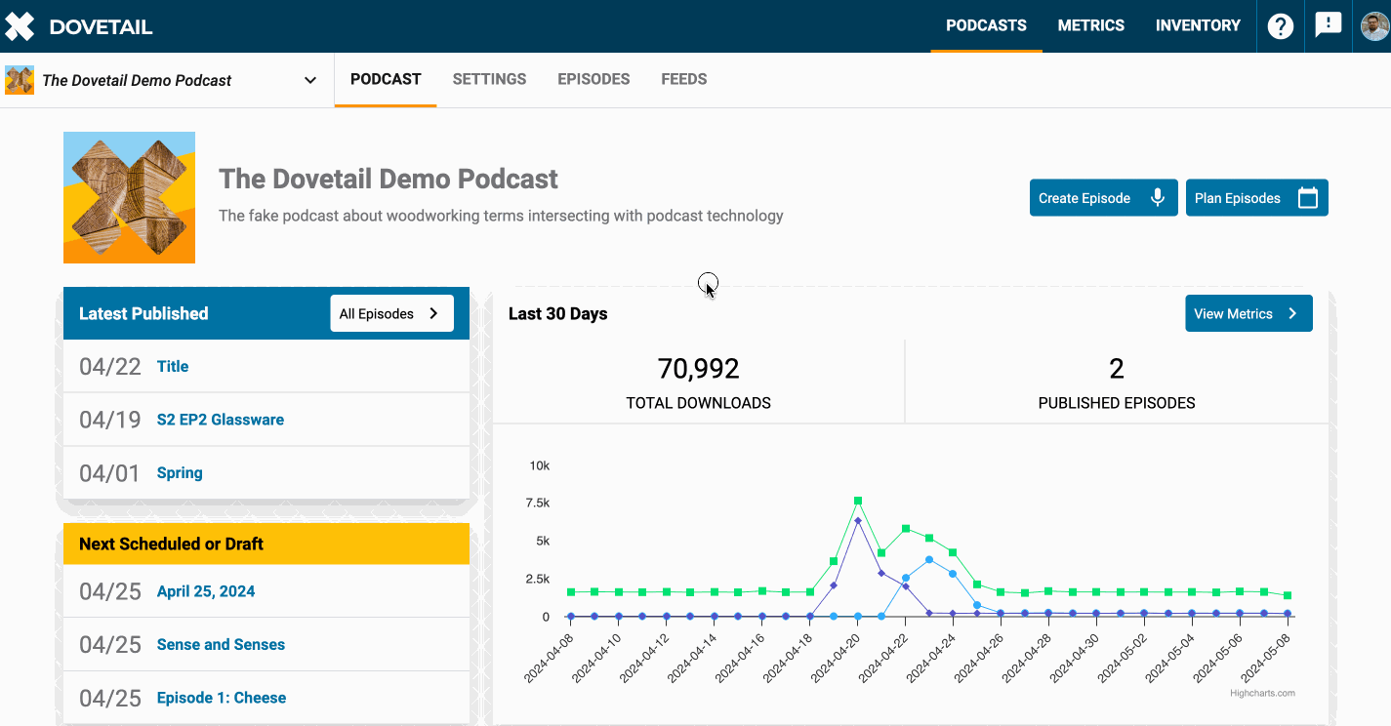Click the All Episodes button
1391x726 pixels.
(x=391, y=313)
